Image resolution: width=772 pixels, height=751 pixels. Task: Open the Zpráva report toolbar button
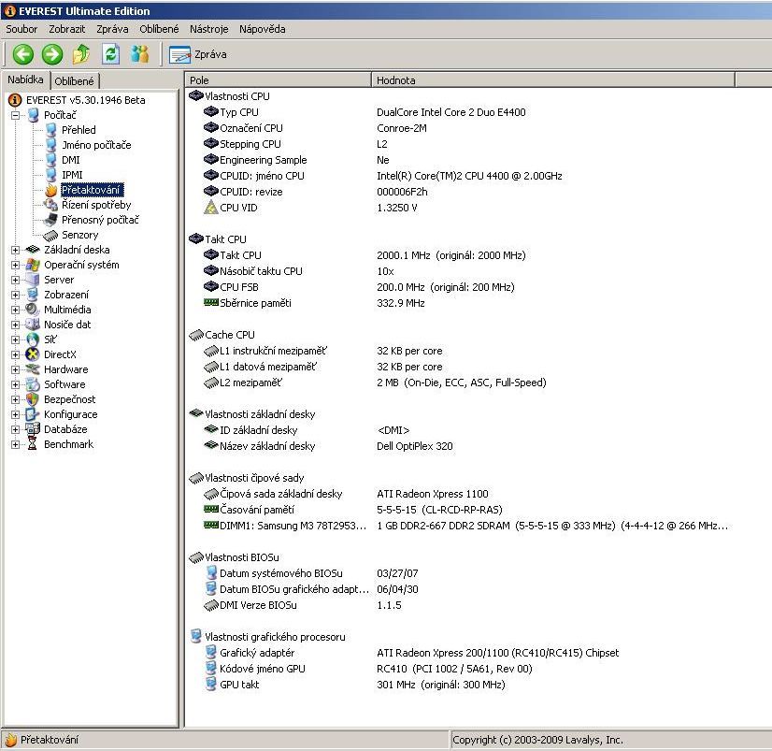198,54
